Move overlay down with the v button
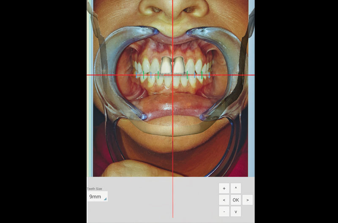 point(236,211)
